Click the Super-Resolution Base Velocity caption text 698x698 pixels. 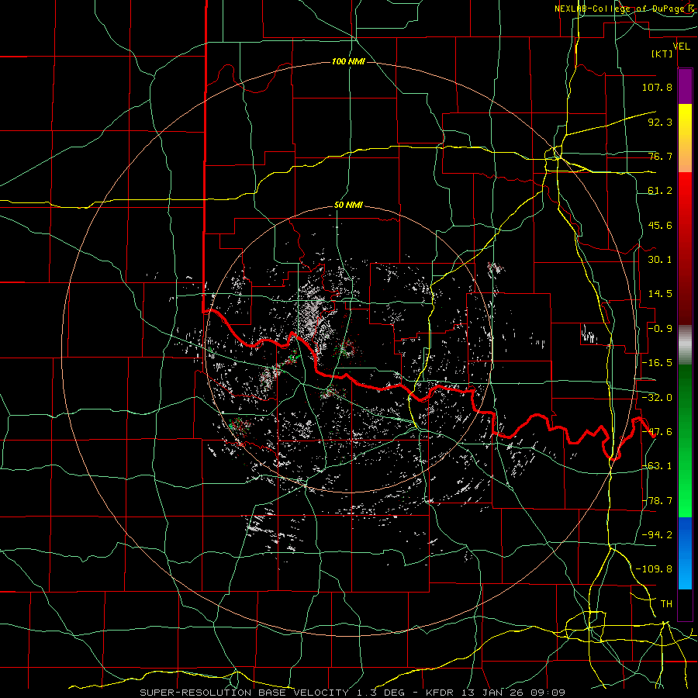pos(244,693)
